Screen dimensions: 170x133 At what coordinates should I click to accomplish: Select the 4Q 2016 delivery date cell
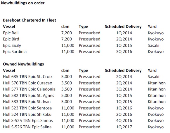tap(124, 120)
